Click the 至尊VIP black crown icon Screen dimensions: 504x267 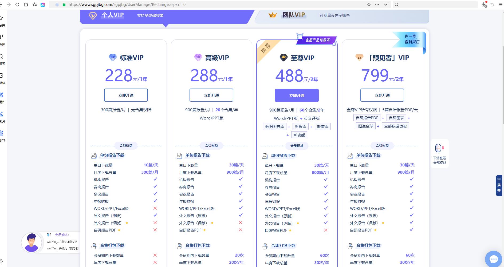click(283, 58)
